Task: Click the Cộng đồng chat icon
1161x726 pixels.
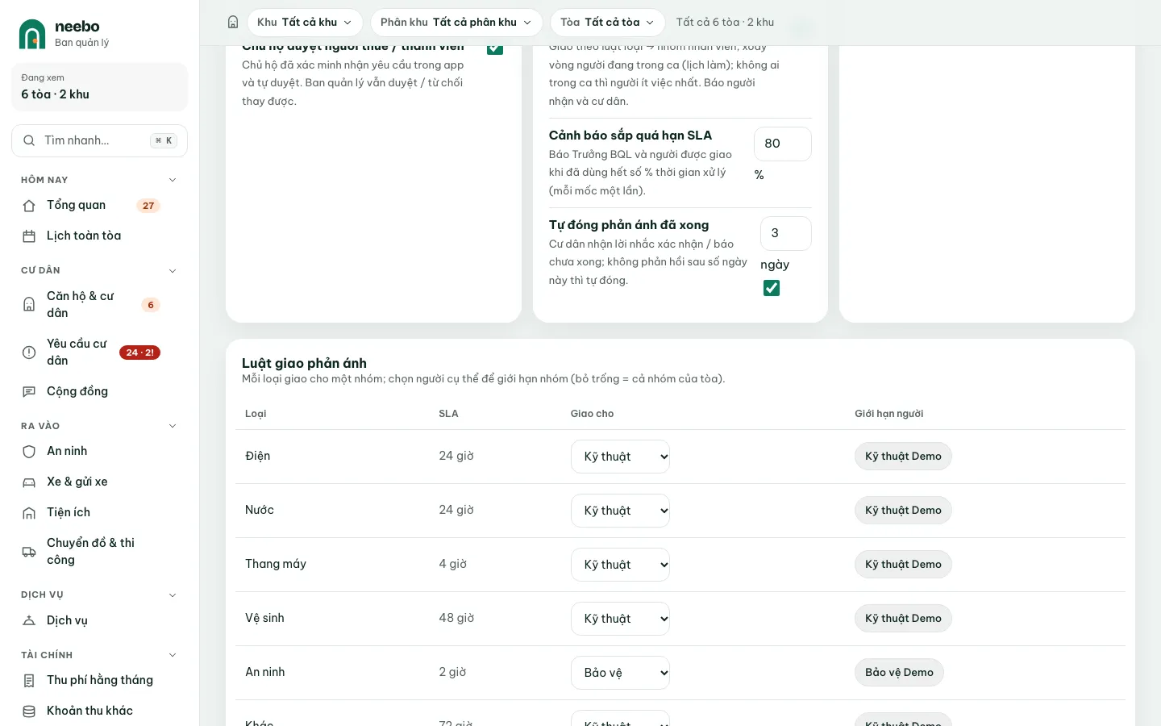Action: click(x=29, y=391)
